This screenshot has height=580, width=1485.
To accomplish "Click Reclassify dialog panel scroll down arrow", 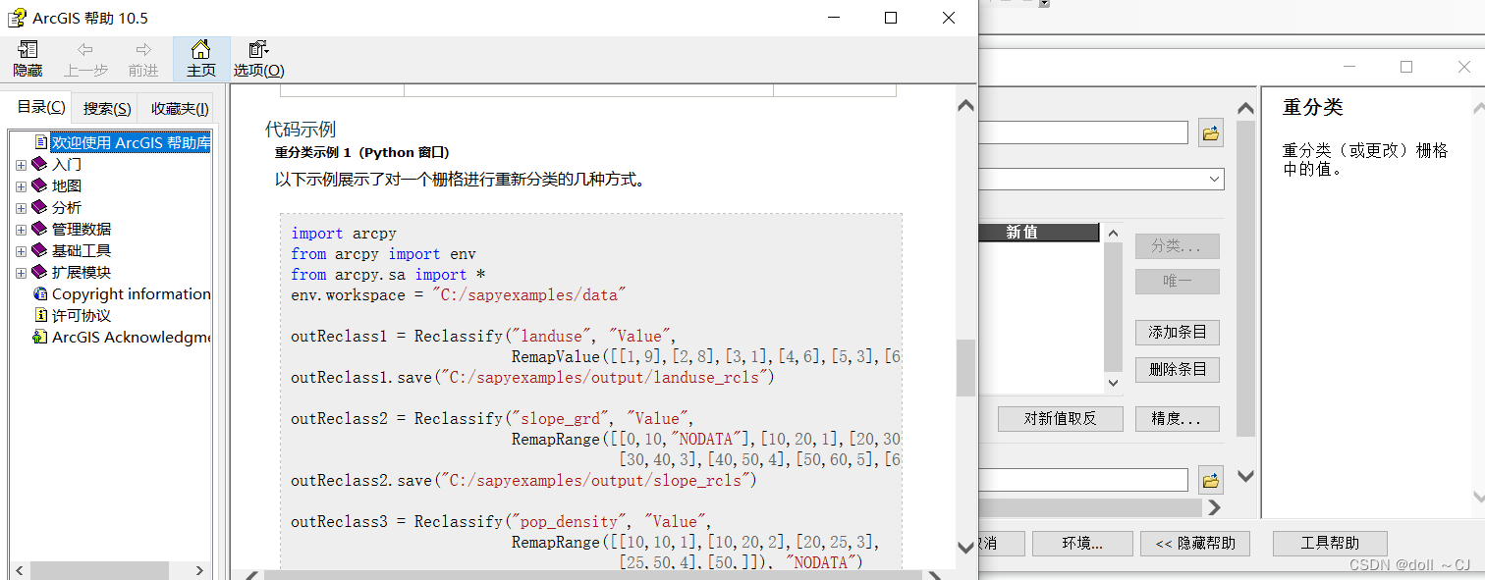I will pyautogui.click(x=1246, y=477).
